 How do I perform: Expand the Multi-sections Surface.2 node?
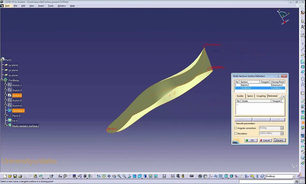(6, 126)
